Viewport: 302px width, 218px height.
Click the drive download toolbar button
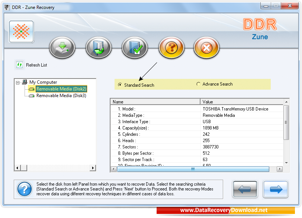(62, 47)
